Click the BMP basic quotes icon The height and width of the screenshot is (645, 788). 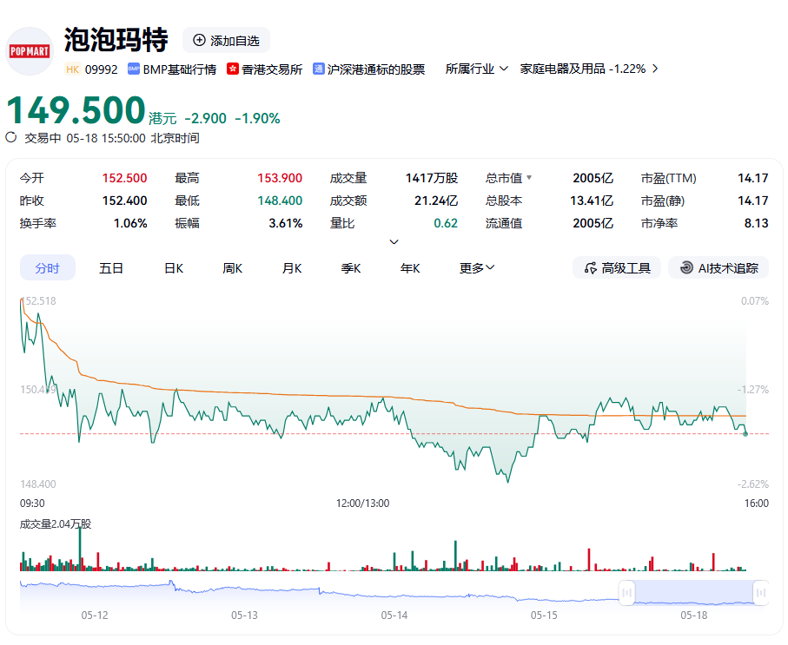(134, 69)
